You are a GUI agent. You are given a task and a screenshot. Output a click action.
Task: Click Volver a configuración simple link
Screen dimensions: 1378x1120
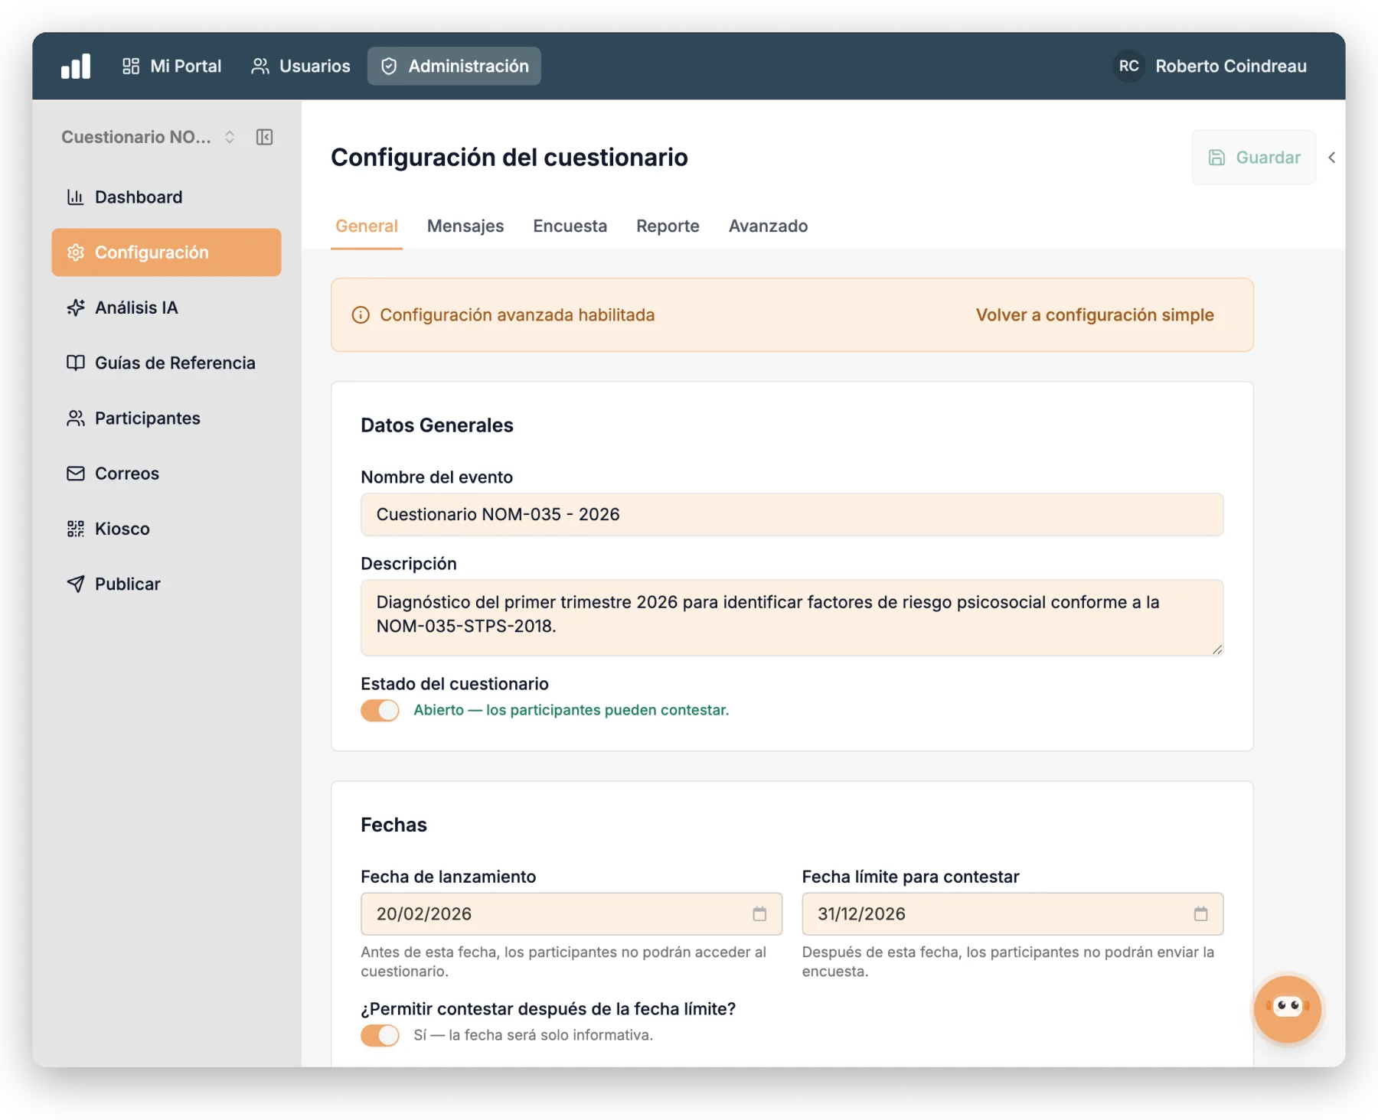(1095, 315)
